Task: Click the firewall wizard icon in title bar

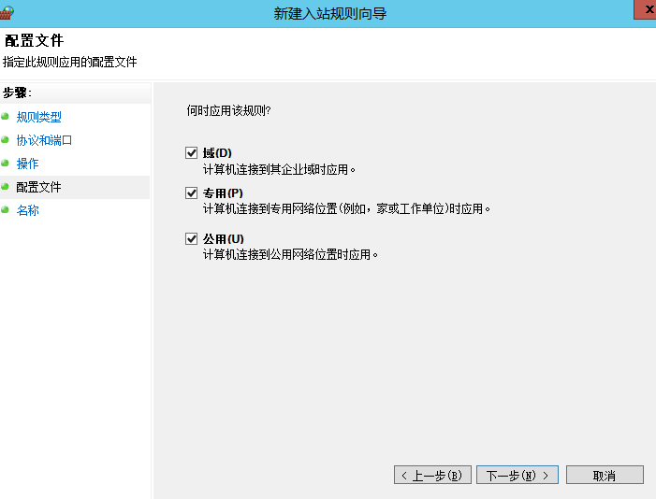Action: 7,12
